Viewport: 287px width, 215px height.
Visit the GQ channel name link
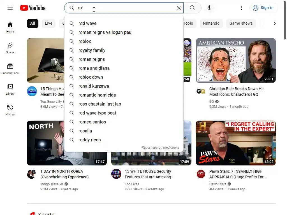tap(211, 101)
